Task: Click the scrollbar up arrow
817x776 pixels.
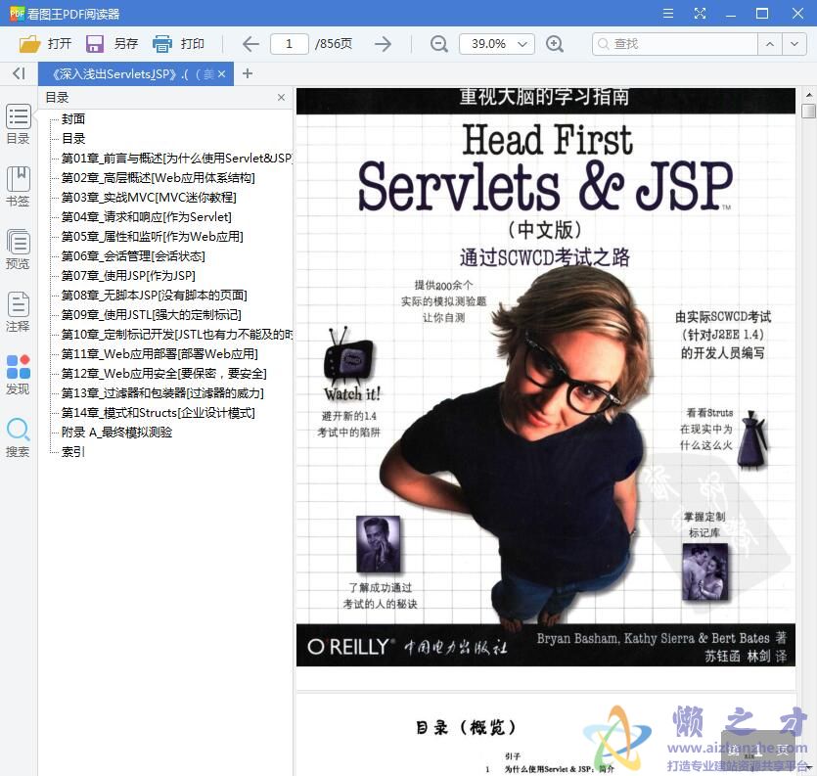Action: (x=808, y=94)
